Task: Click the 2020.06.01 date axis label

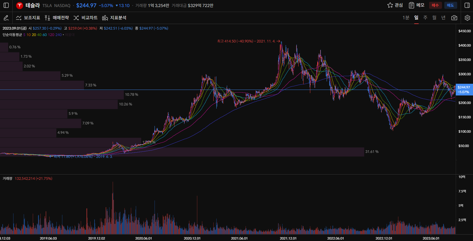Action: [143, 238]
